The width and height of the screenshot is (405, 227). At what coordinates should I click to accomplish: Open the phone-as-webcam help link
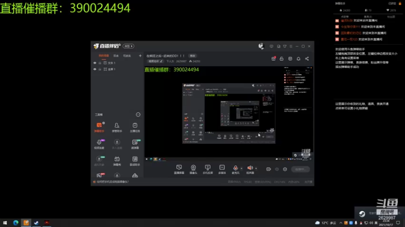coord(112,182)
